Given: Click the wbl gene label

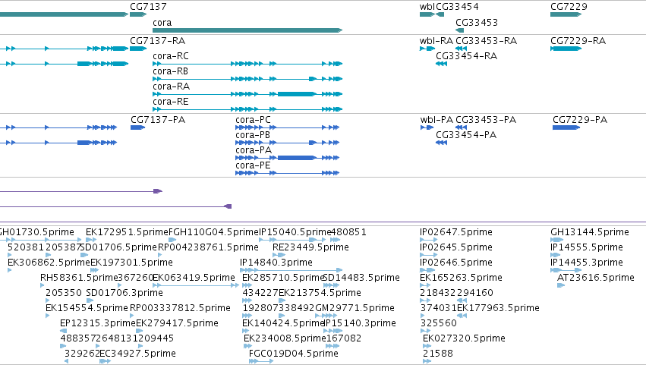Looking at the screenshot, I should click(x=427, y=7).
